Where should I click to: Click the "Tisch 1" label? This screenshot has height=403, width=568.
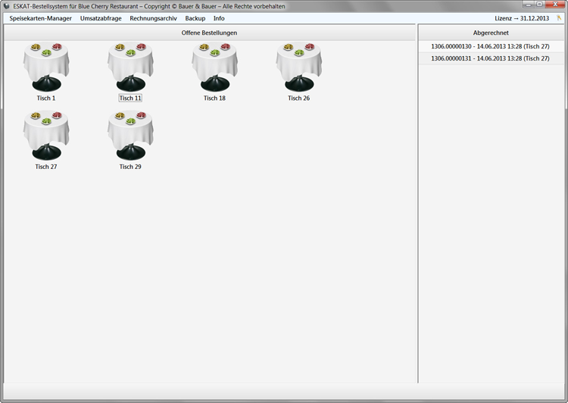46,98
